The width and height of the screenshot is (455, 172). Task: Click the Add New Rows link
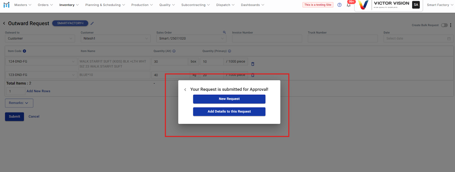tap(38, 91)
